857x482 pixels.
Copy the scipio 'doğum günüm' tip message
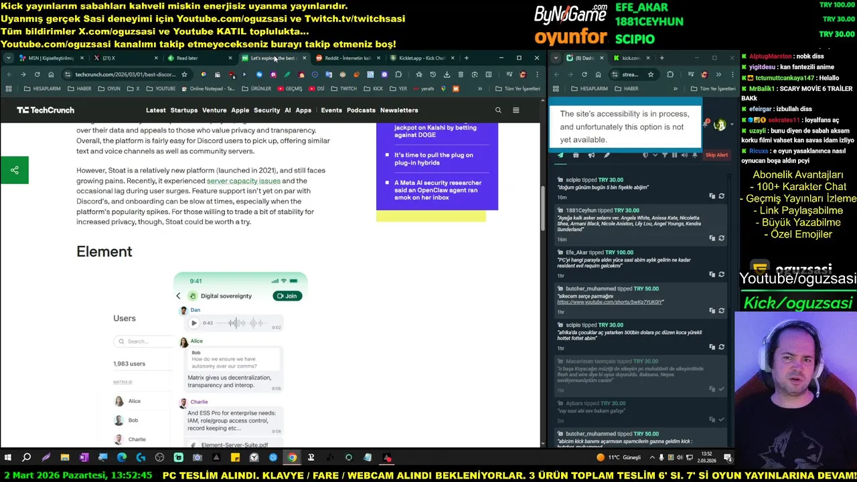click(x=712, y=196)
